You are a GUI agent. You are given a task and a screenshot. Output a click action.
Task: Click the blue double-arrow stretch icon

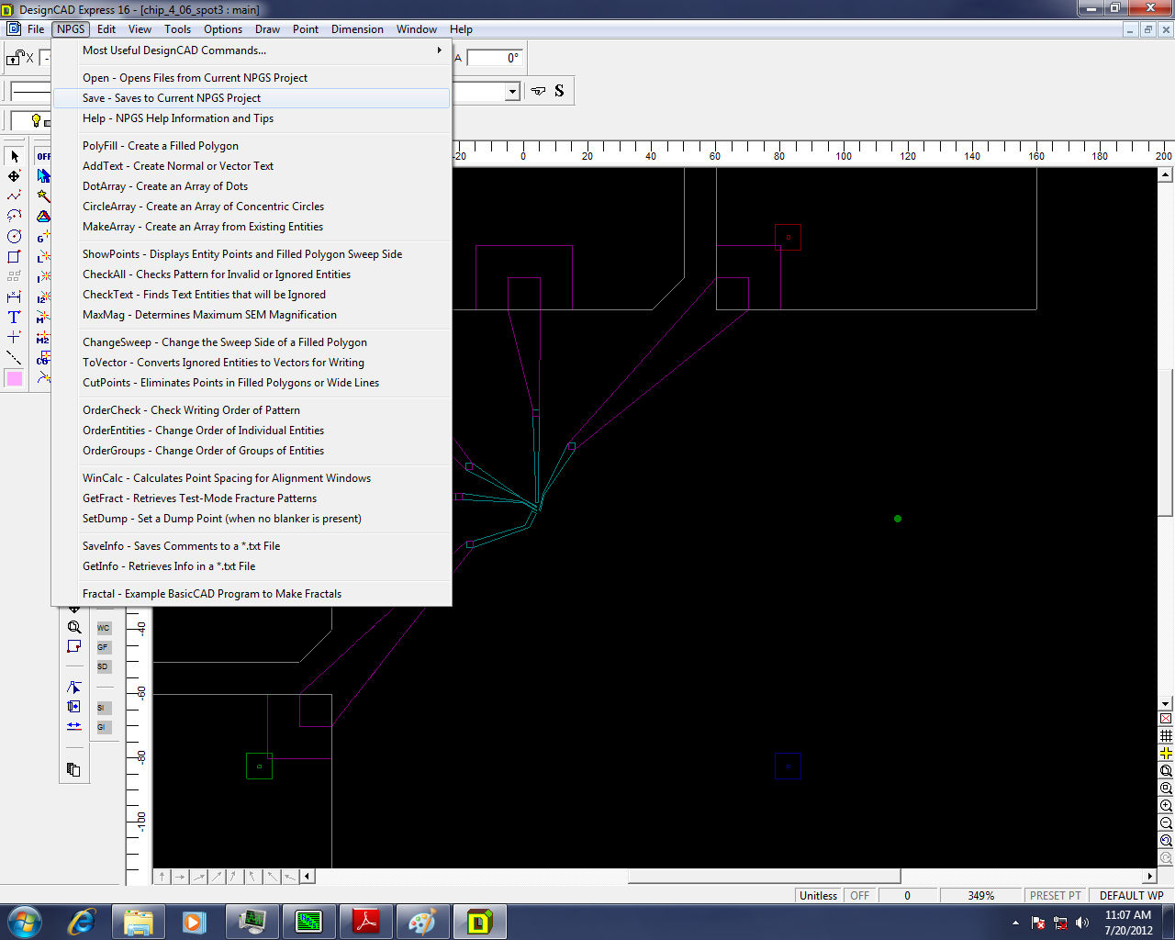pyautogui.click(x=73, y=726)
